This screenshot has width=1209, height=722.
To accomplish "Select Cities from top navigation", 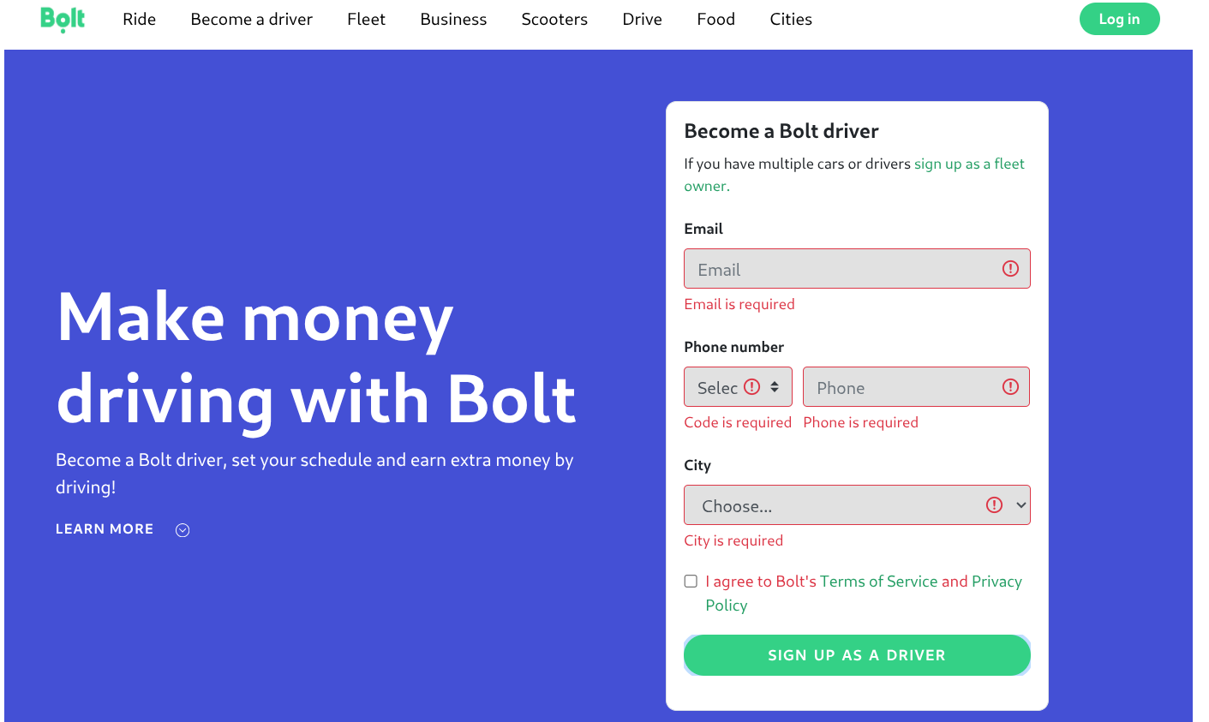I will [790, 19].
